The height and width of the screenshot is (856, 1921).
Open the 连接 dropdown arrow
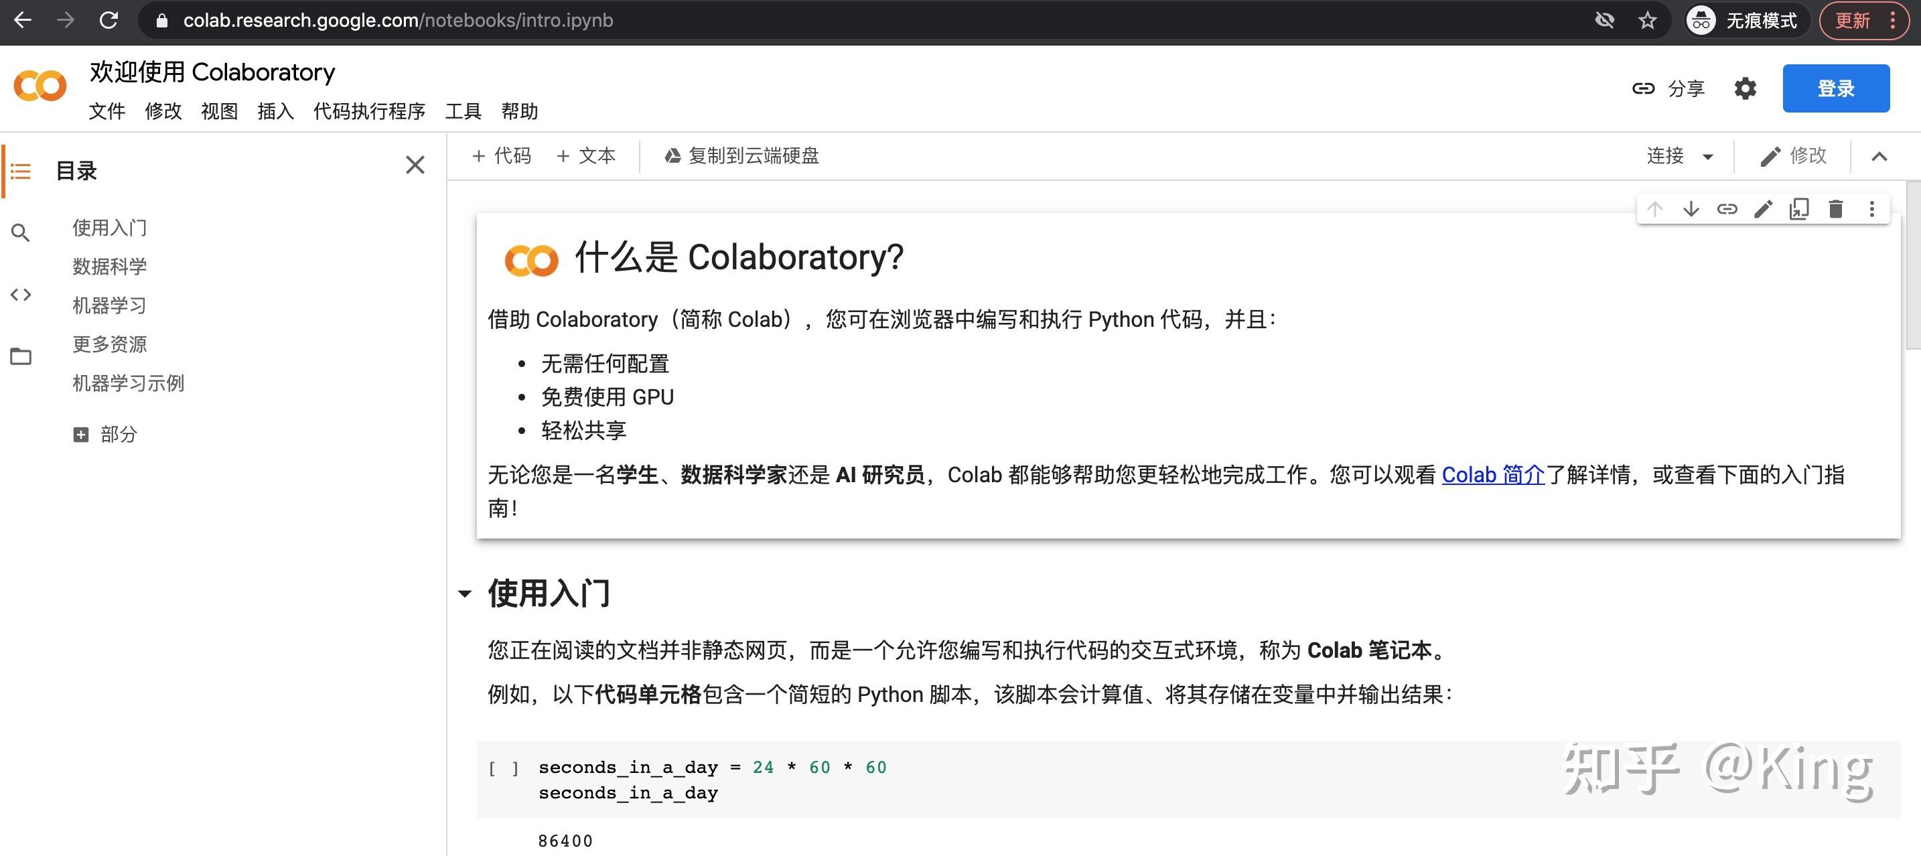pos(1708,157)
